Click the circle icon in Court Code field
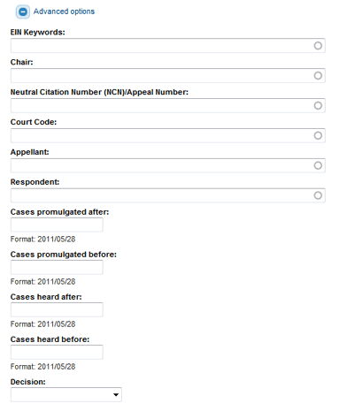The image size is (354, 411). pyautogui.click(x=318, y=135)
